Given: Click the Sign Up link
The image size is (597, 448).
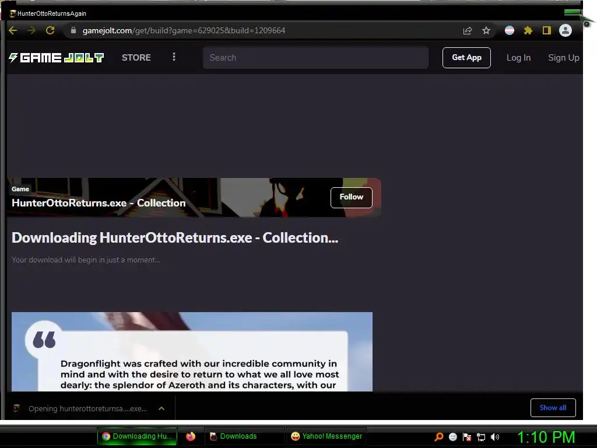Looking at the screenshot, I should pyautogui.click(x=564, y=58).
